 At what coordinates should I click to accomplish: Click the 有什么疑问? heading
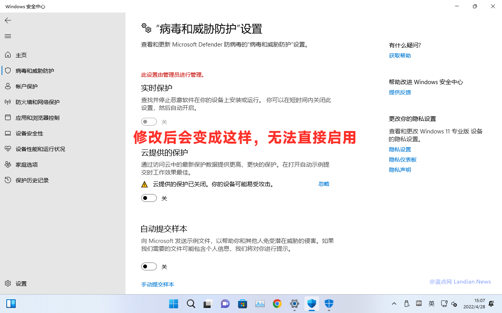pos(405,45)
